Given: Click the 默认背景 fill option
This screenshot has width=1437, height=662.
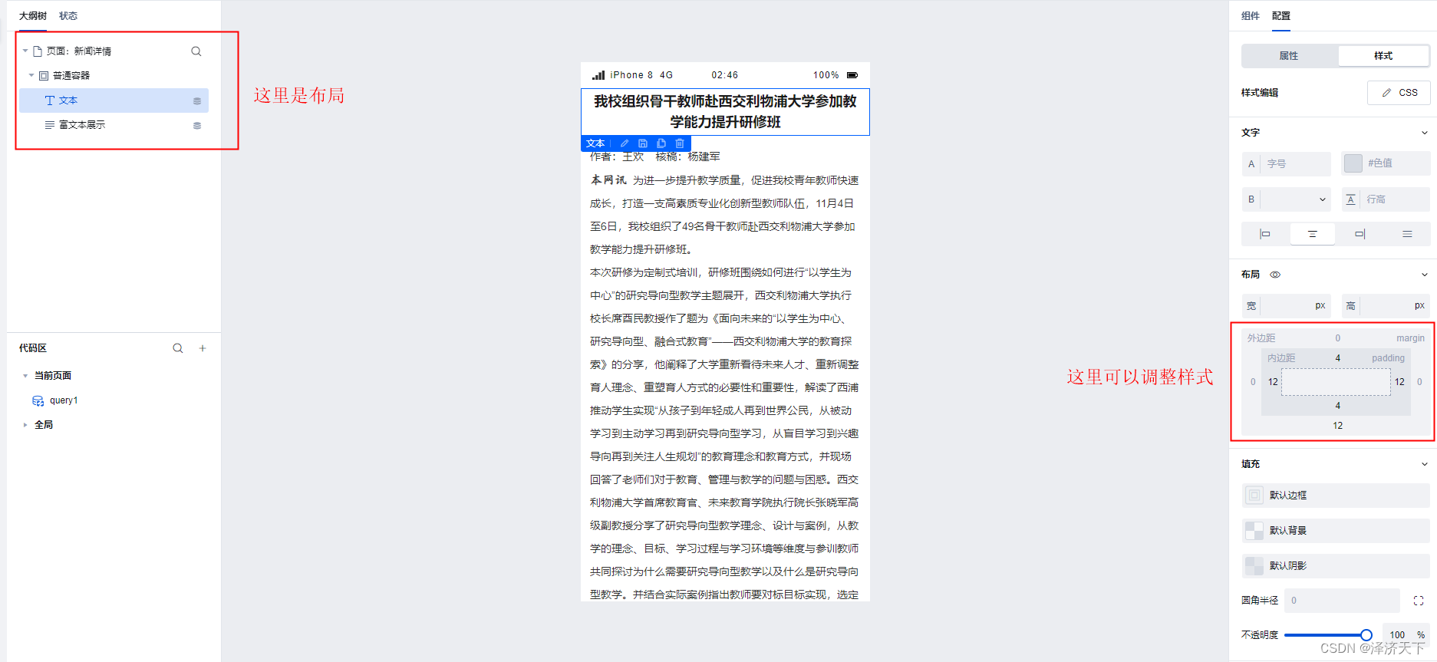Looking at the screenshot, I should [1336, 531].
